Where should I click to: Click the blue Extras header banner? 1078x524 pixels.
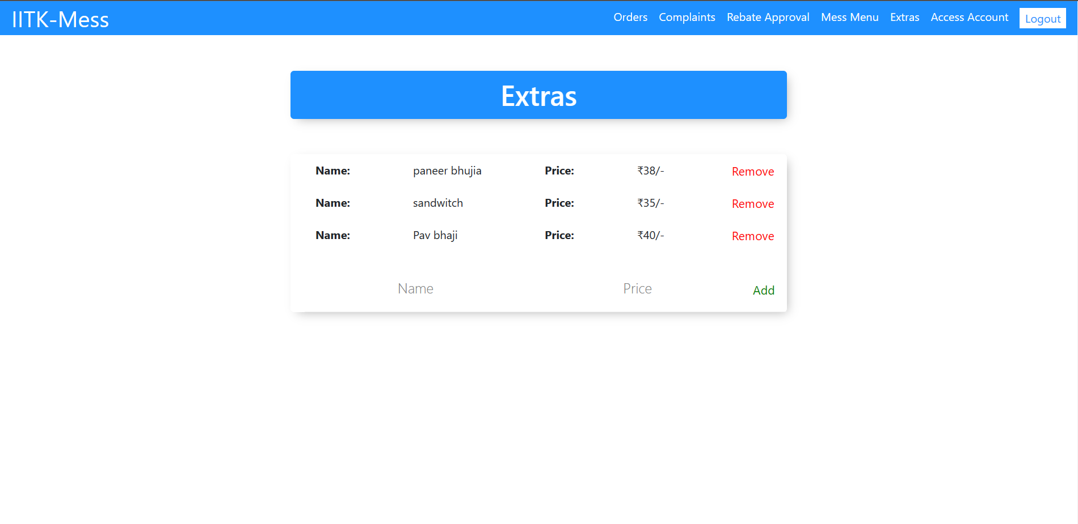[x=538, y=95]
